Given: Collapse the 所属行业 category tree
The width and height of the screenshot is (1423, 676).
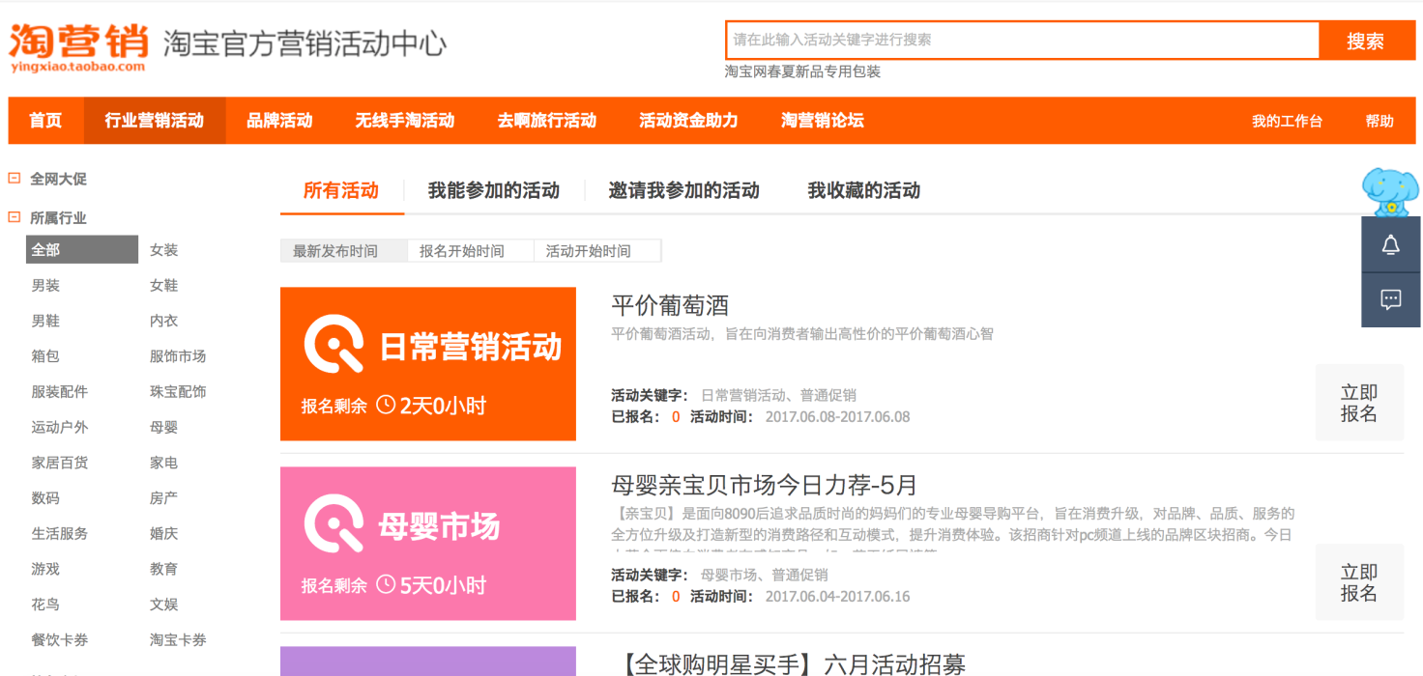Looking at the screenshot, I should click(x=15, y=217).
